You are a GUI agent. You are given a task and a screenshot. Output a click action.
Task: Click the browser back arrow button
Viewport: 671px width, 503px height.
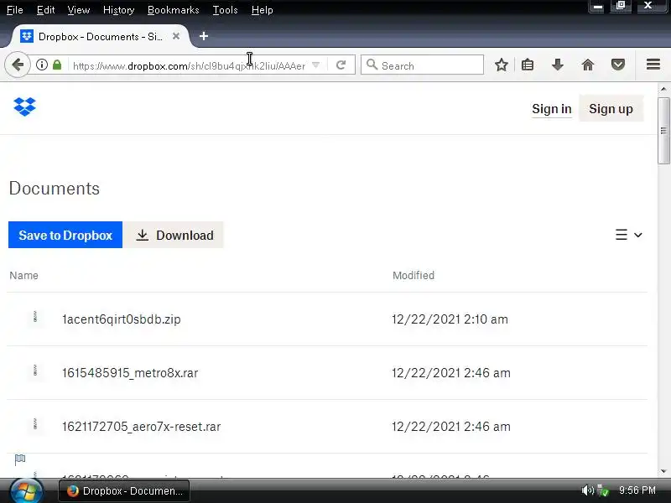click(x=18, y=65)
